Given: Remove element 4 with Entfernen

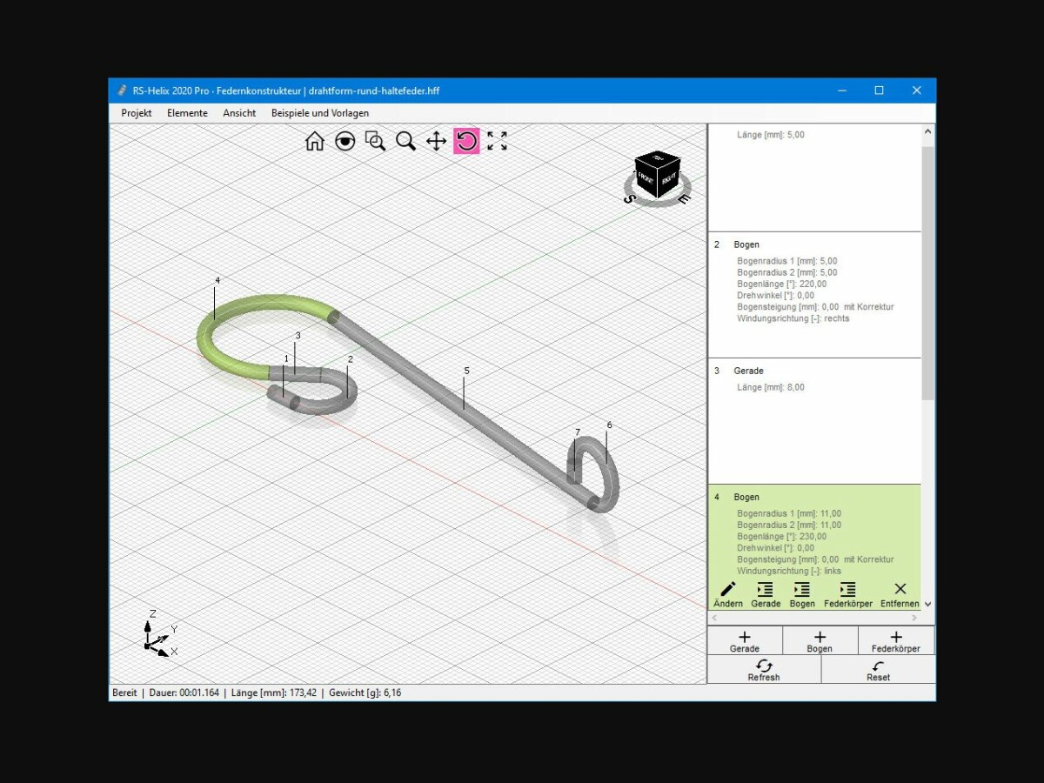Looking at the screenshot, I should (x=900, y=594).
